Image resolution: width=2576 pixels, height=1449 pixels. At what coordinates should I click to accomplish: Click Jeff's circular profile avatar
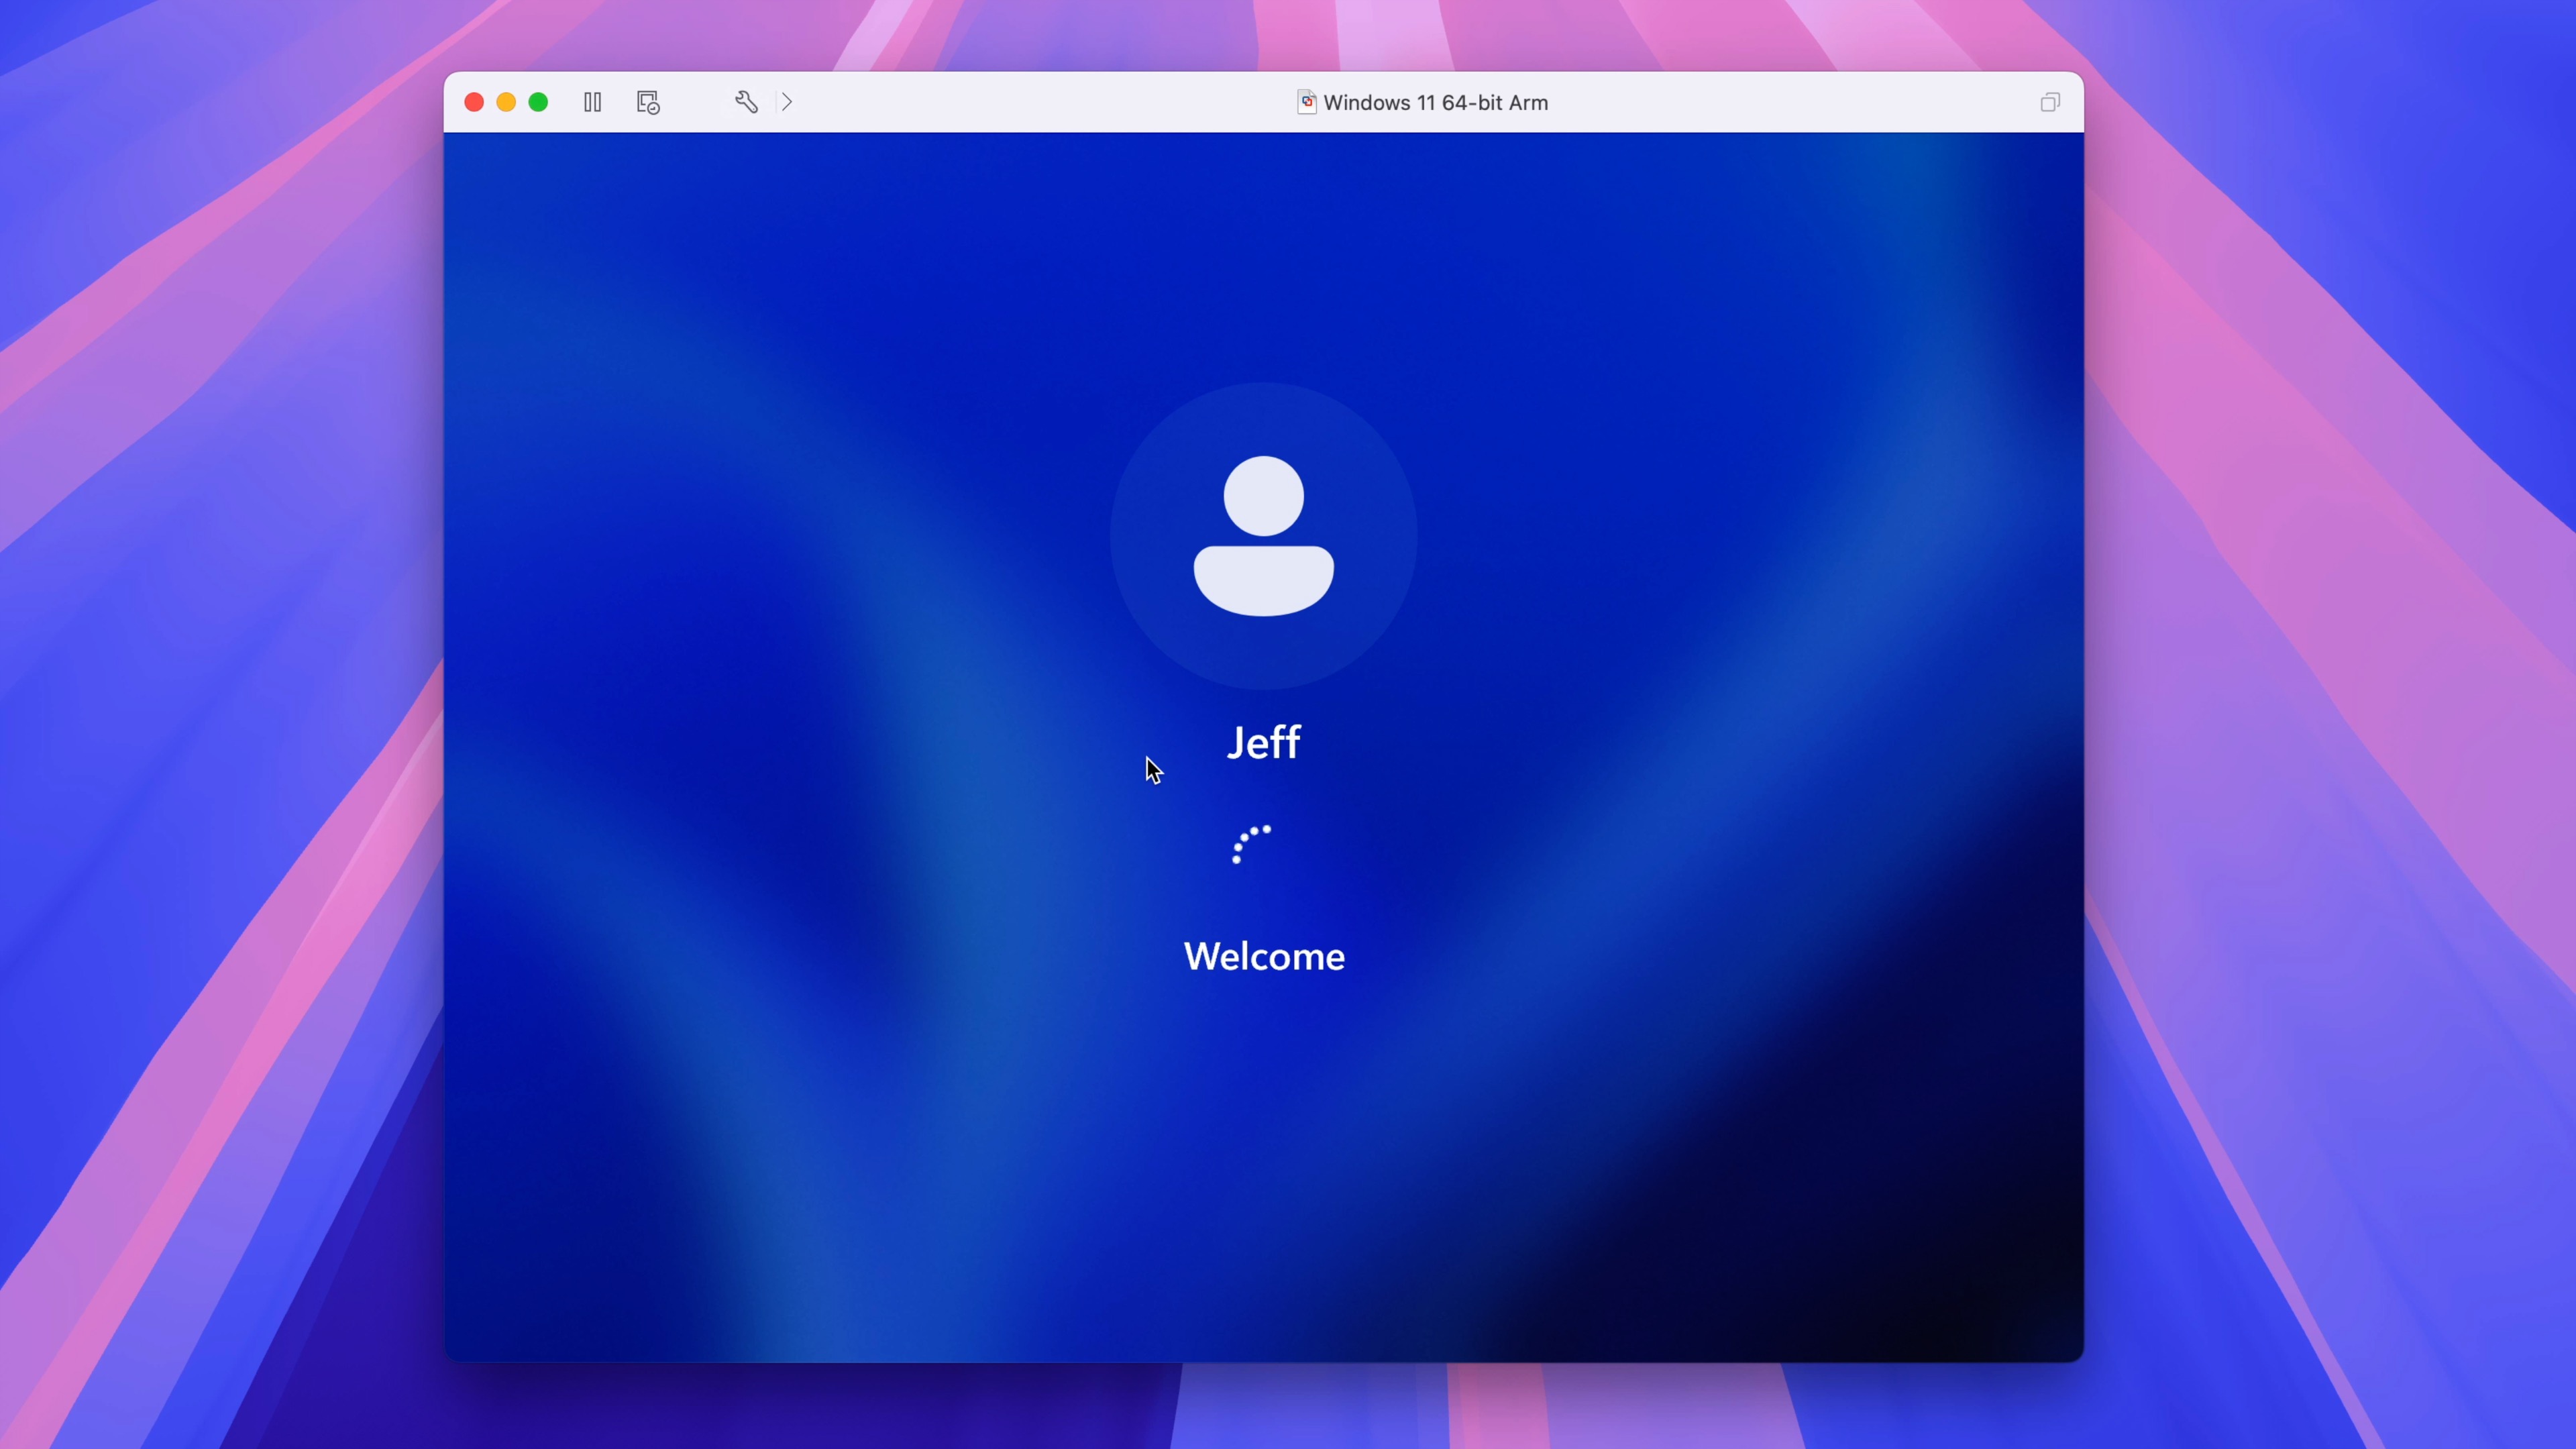click(x=1263, y=535)
